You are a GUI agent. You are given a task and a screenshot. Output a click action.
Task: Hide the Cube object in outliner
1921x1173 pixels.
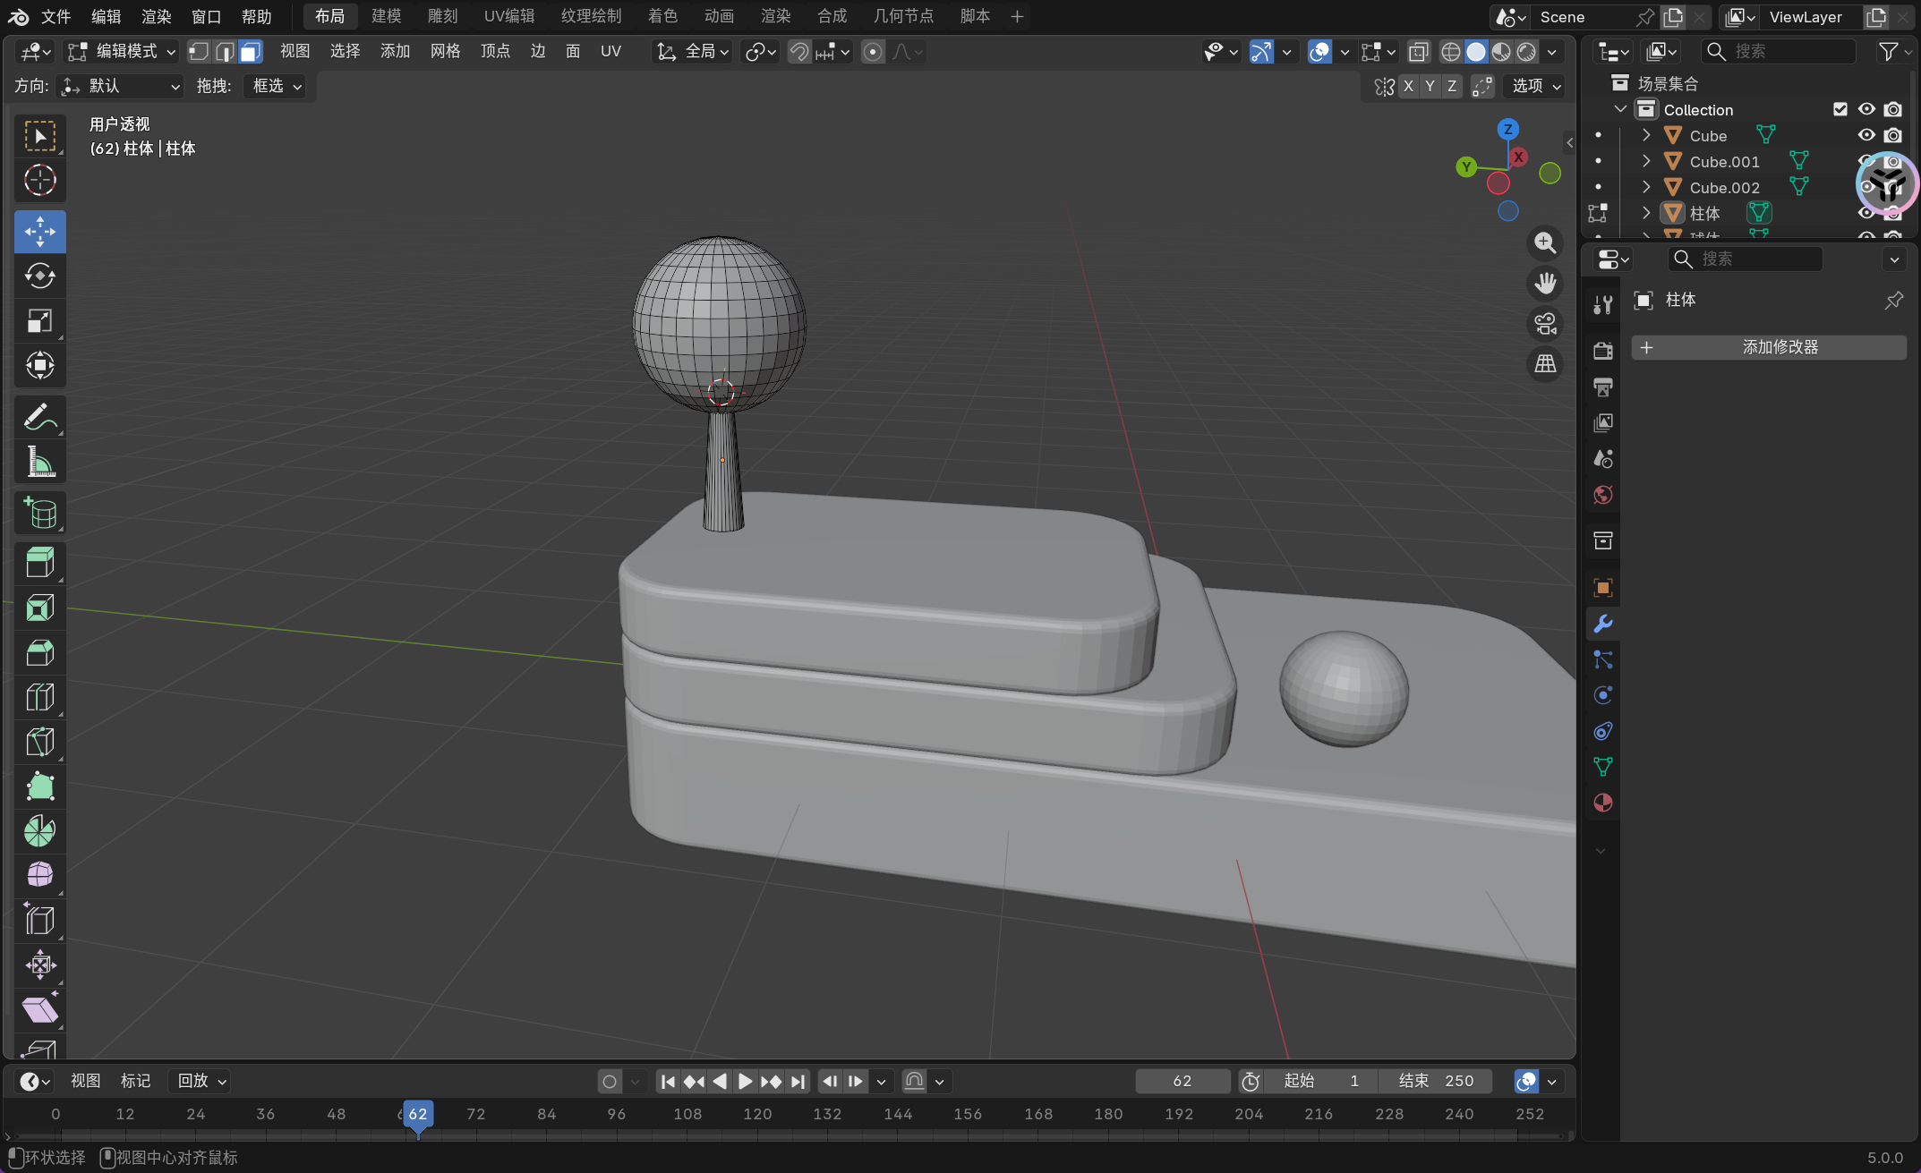(x=1866, y=135)
